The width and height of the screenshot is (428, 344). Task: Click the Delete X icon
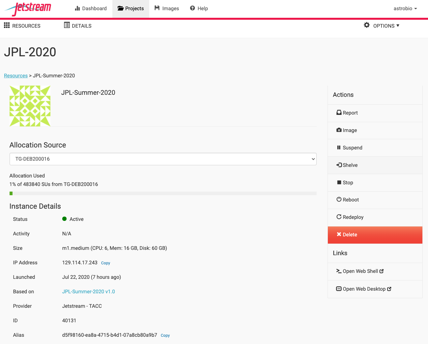(339, 234)
